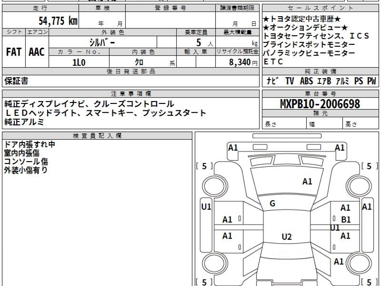Select the recycle deposit 8,340円
The height and width of the screenshot is (286, 381).
click(243, 62)
